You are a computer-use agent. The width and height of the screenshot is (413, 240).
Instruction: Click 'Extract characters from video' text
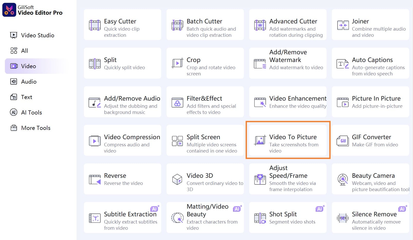[212, 225]
